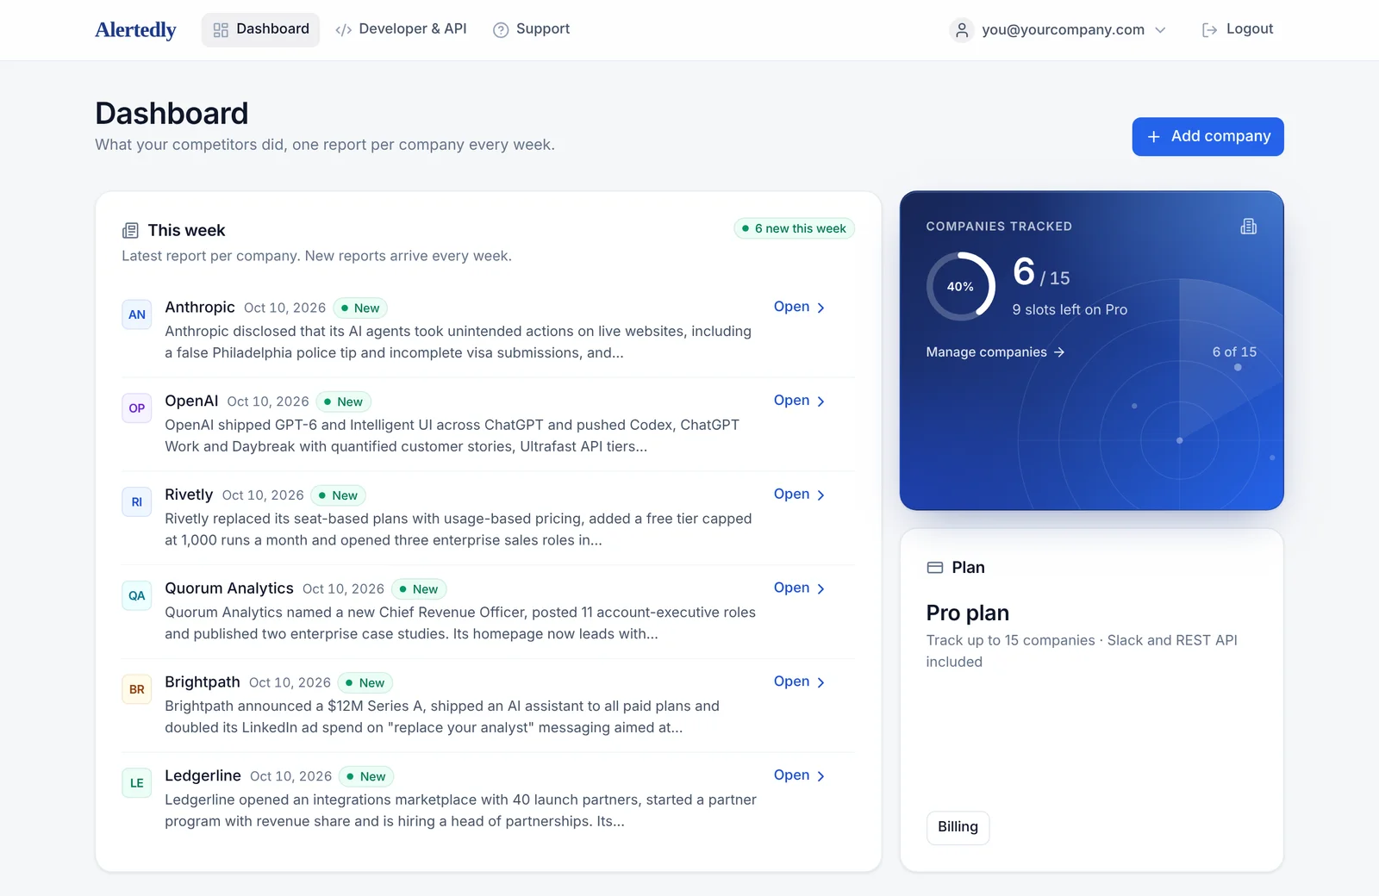Click the '6 new this week' badge
This screenshot has width=1379, height=896.
(794, 228)
